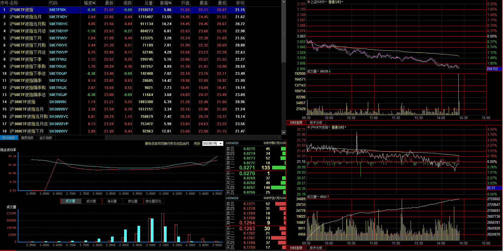Switch to 偏度指数 tab

27,138
